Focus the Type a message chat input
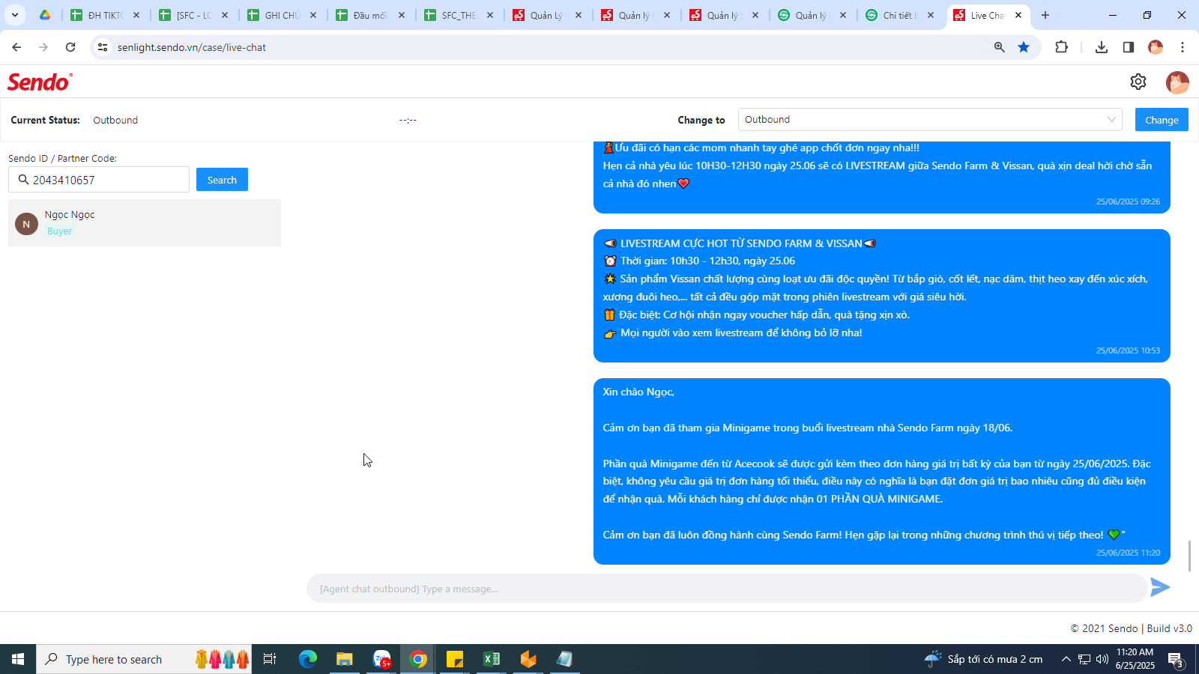 [x=726, y=589]
